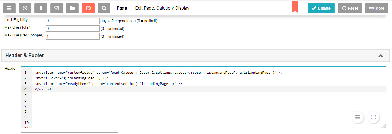This screenshot has width=392, height=134.
Task: Click the storefront icon in toolbar
Action: click(57, 8)
